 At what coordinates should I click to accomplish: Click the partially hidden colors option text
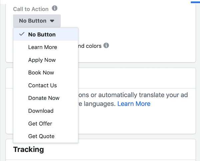point(90,46)
